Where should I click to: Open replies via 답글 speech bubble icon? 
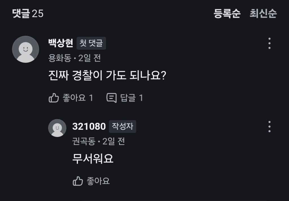[x=111, y=98]
